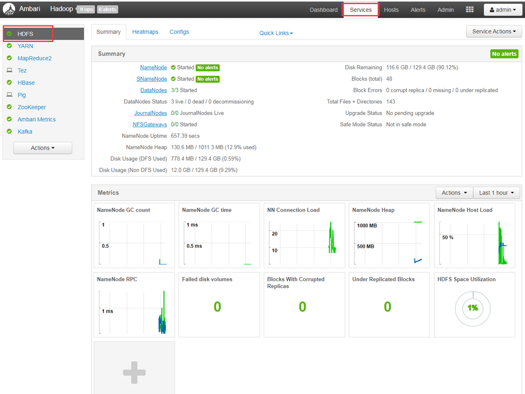The width and height of the screenshot is (525, 394).
Task: Click the user icon on the admin button
Action: click(492, 10)
